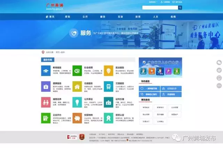Open the WeChat floating sidebar icon
Image resolution: width=223 pixels, height=148 pixels.
coord(219,63)
